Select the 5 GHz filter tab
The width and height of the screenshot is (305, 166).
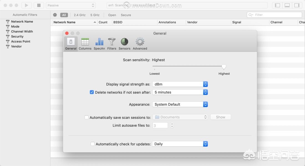(x=95, y=15)
